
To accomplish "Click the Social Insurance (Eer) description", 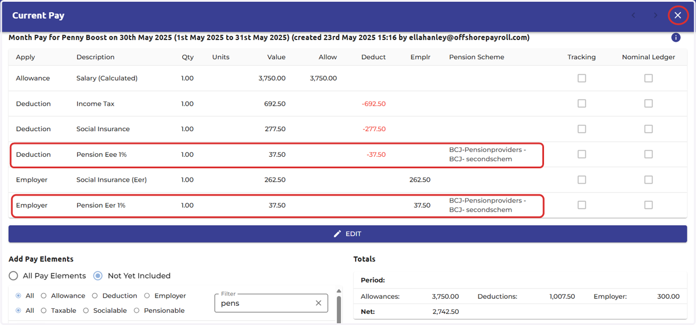I will tap(111, 180).
